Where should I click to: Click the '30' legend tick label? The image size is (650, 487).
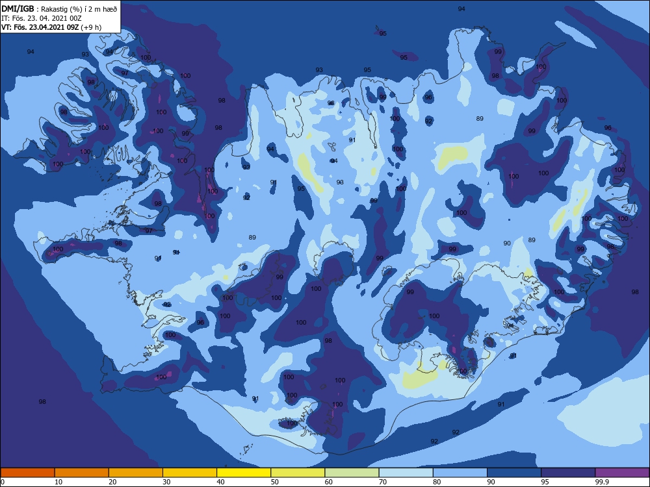pos(166,482)
